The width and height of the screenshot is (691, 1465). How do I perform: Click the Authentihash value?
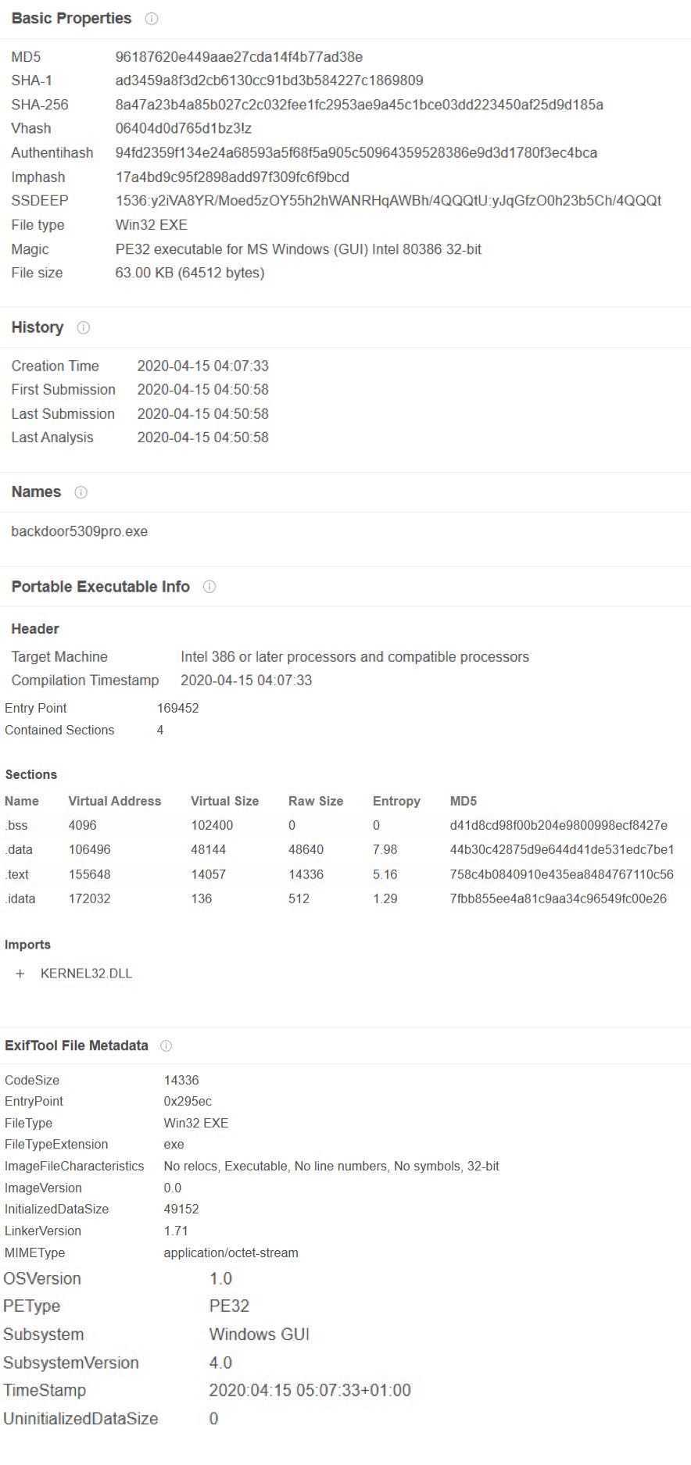[x=356, y=153]
